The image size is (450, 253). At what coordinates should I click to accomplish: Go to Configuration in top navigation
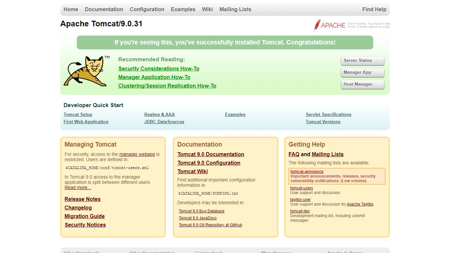147,9
